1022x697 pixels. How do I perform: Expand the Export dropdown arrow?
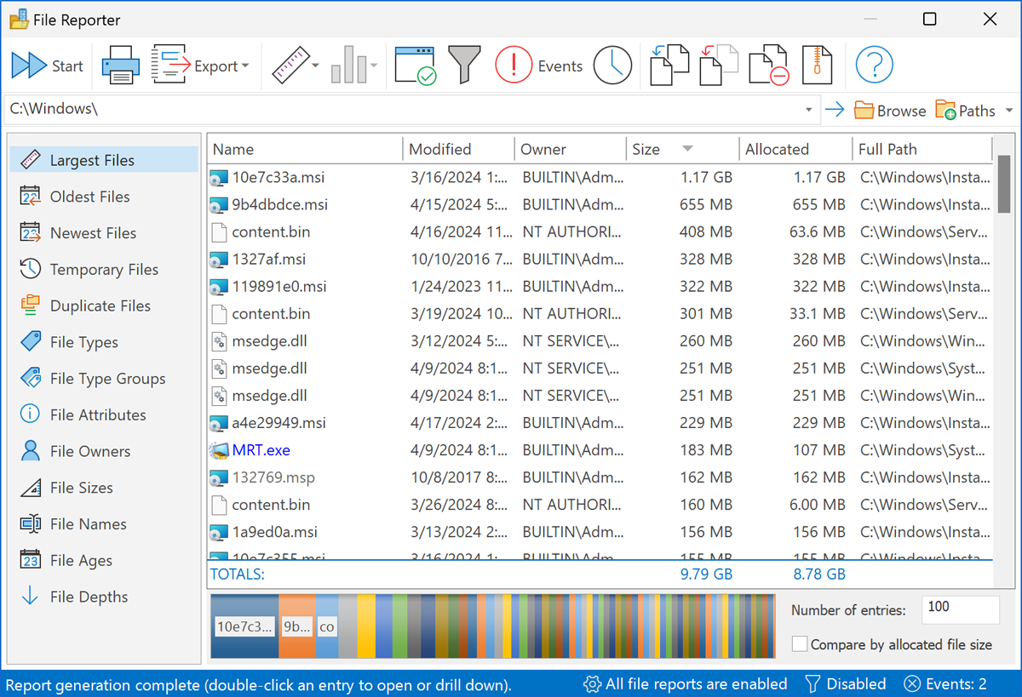point(245,66)
